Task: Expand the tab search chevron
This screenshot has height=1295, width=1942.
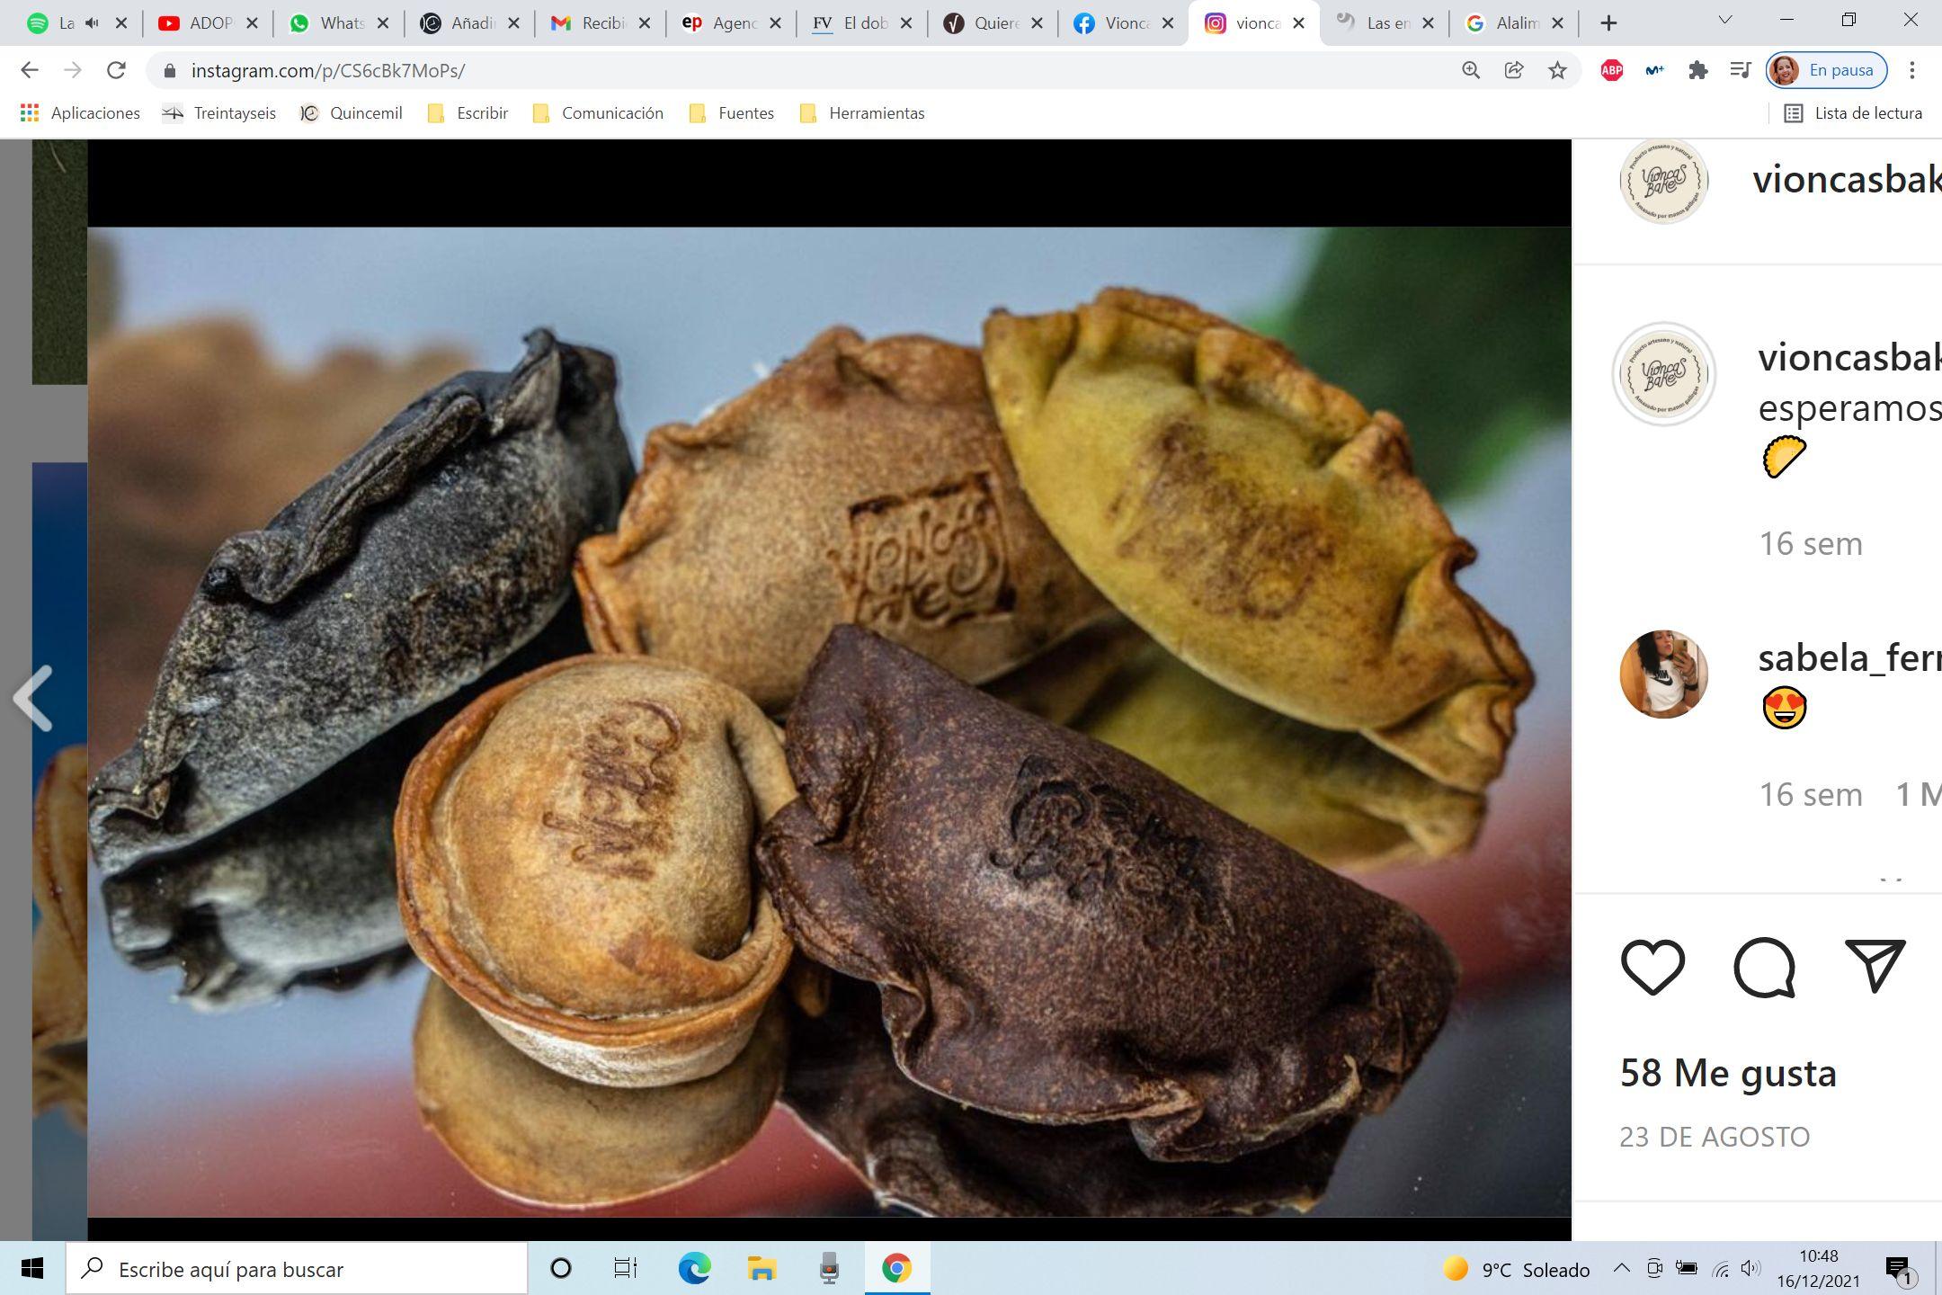Action: point(1724,21)
